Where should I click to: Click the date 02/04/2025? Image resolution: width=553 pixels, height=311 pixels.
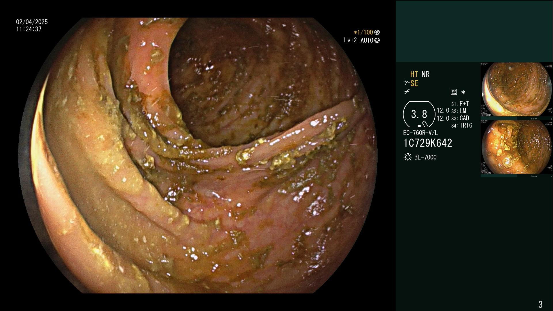(x=32, y=22)
